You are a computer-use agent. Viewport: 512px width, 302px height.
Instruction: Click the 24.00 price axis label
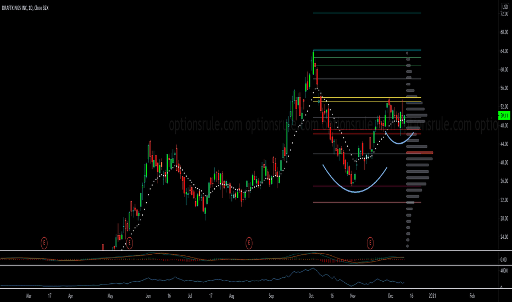[504, 237]
